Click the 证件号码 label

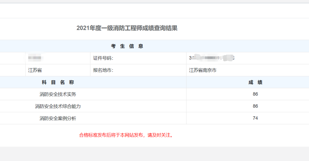103,58
